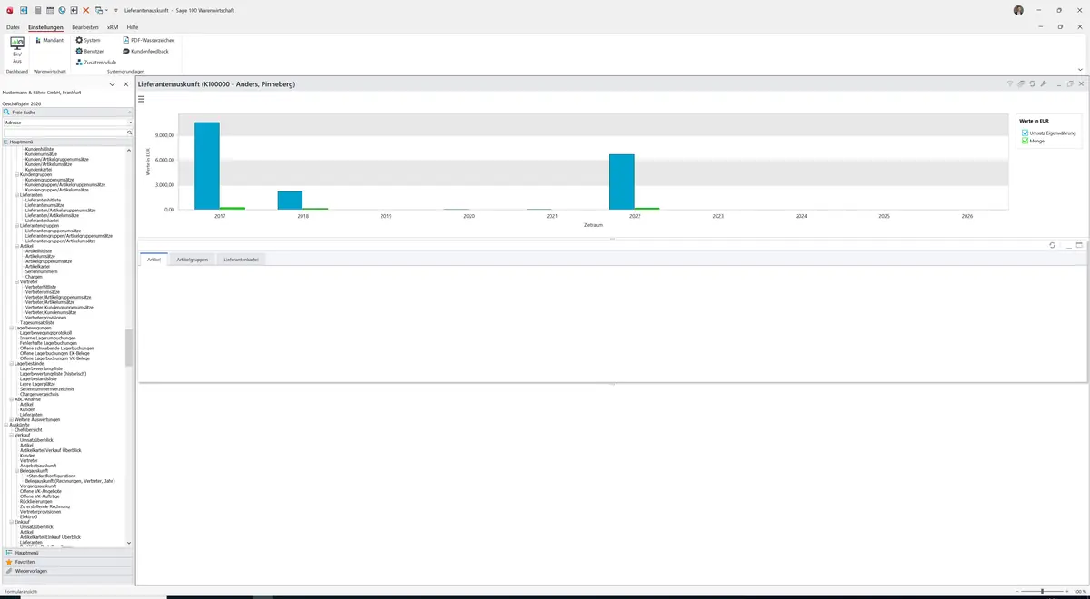Select Lieferantenhitliste in the tree
This screenshot has height=599, width=1090.
[x=43, y=200]
